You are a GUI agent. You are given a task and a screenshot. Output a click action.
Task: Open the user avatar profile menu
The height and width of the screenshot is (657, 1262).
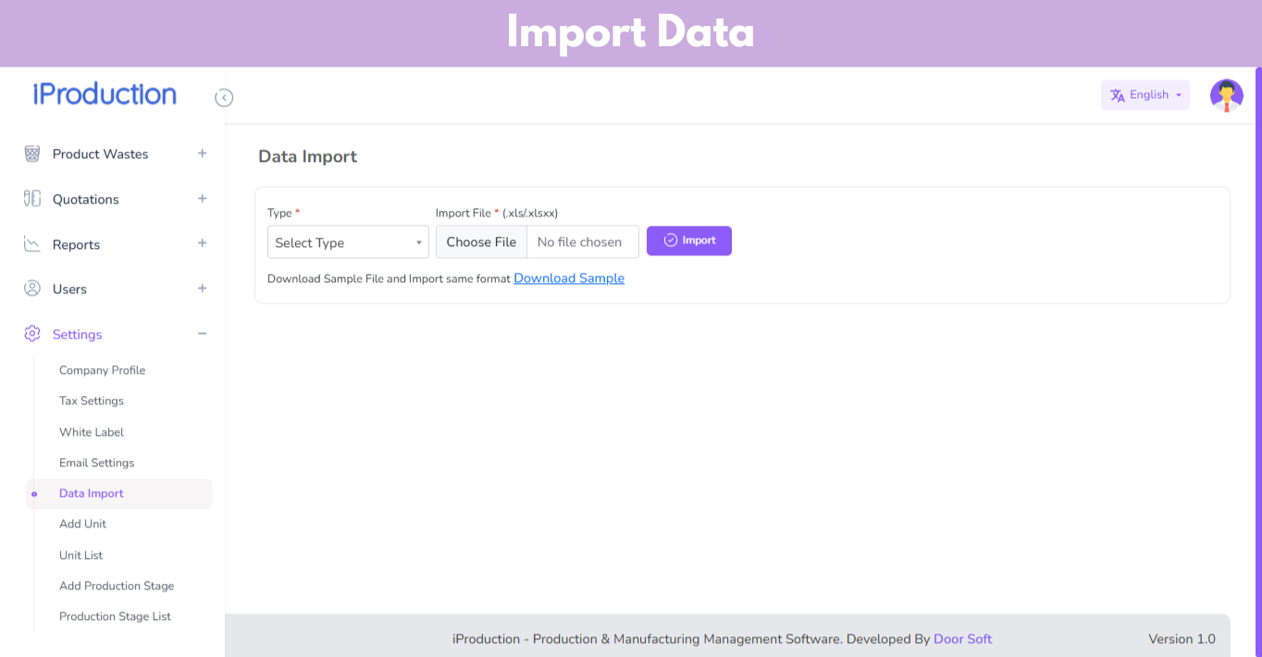[1226, 95]
